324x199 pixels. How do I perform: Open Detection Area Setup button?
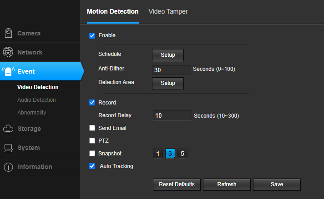pos(168,83)
